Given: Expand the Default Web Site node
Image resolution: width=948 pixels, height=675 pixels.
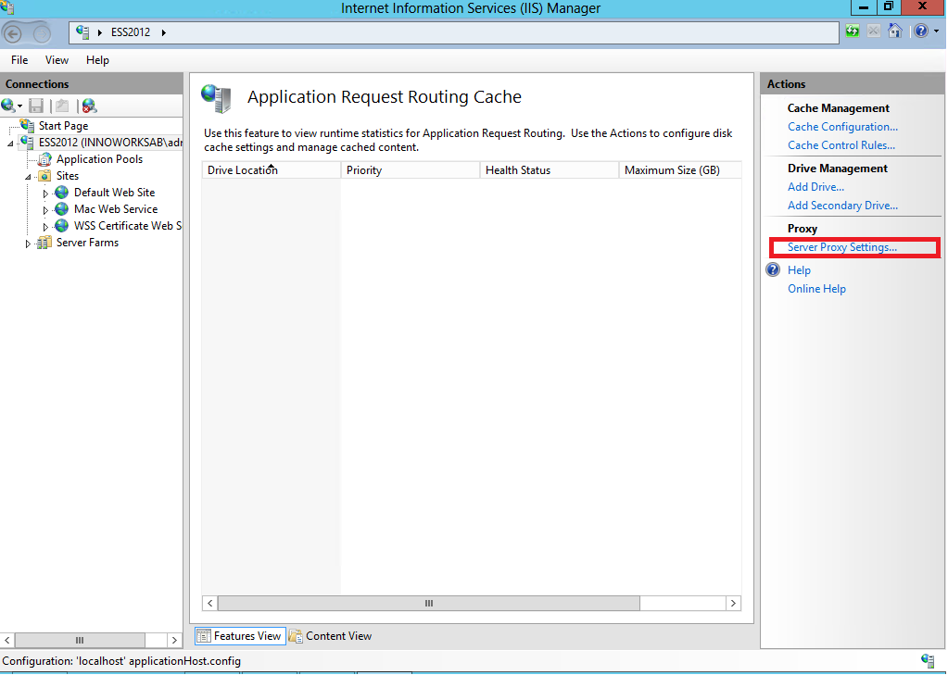Looking at the screenshot, I should point(45,194).
